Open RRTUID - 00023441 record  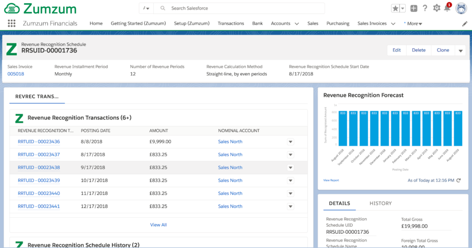[x=39, y=207]
